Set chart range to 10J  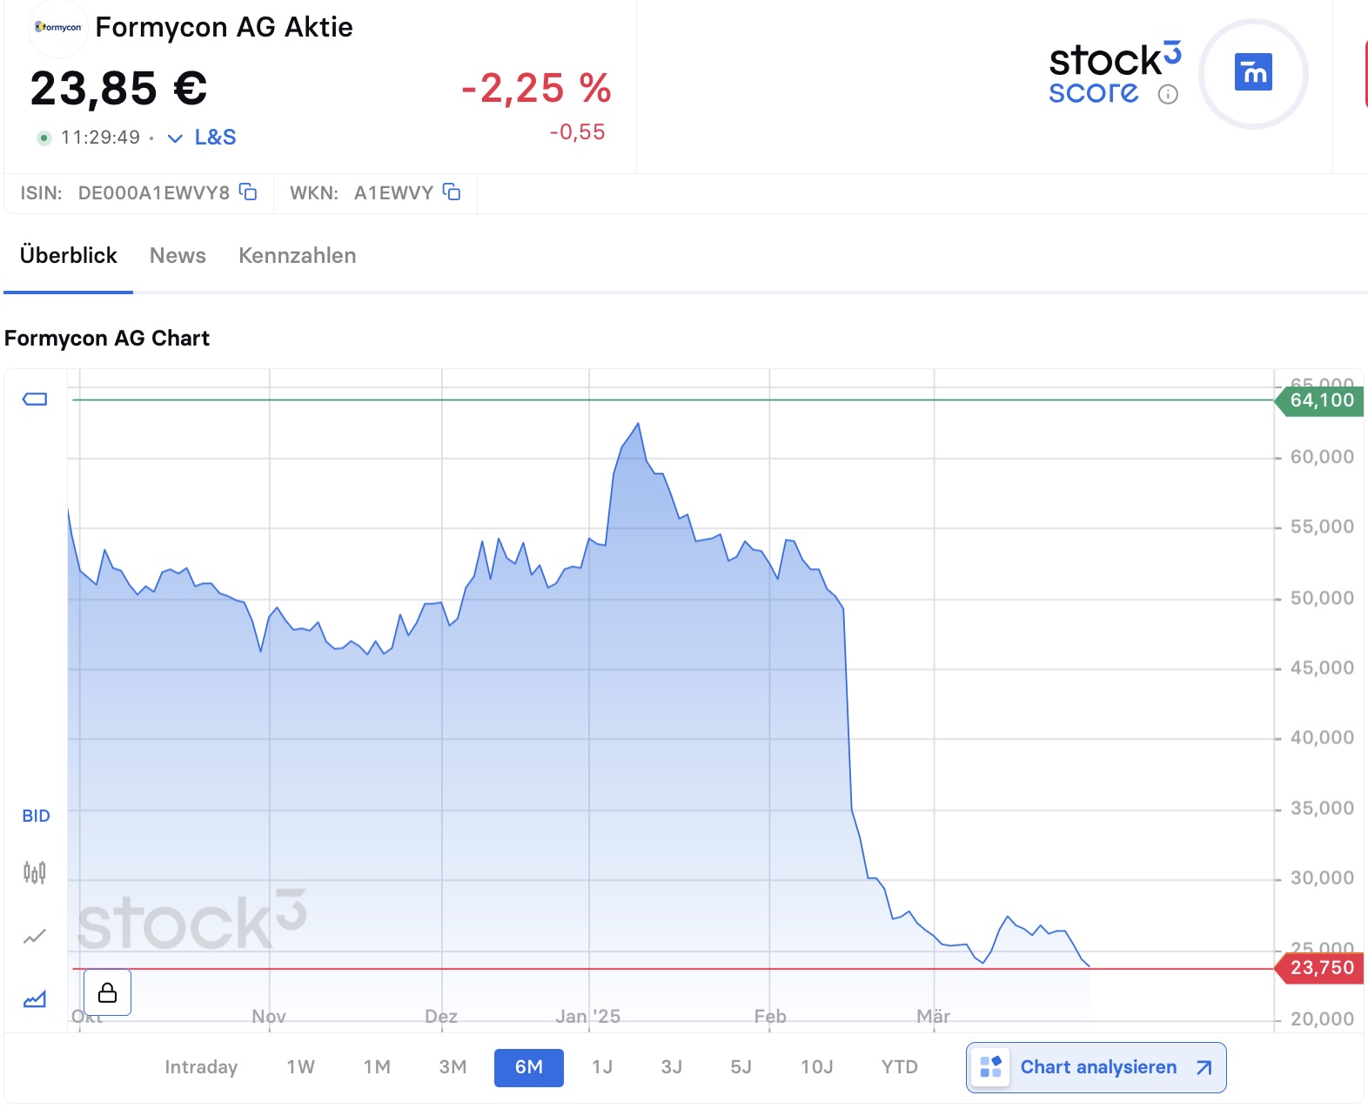(816, 1067)
